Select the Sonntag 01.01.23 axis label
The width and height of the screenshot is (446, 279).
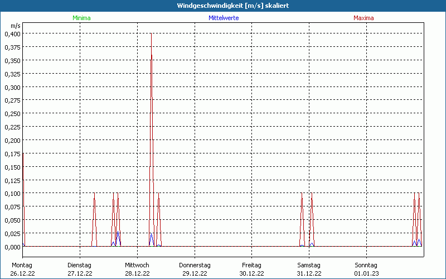(x=366, y=270)
